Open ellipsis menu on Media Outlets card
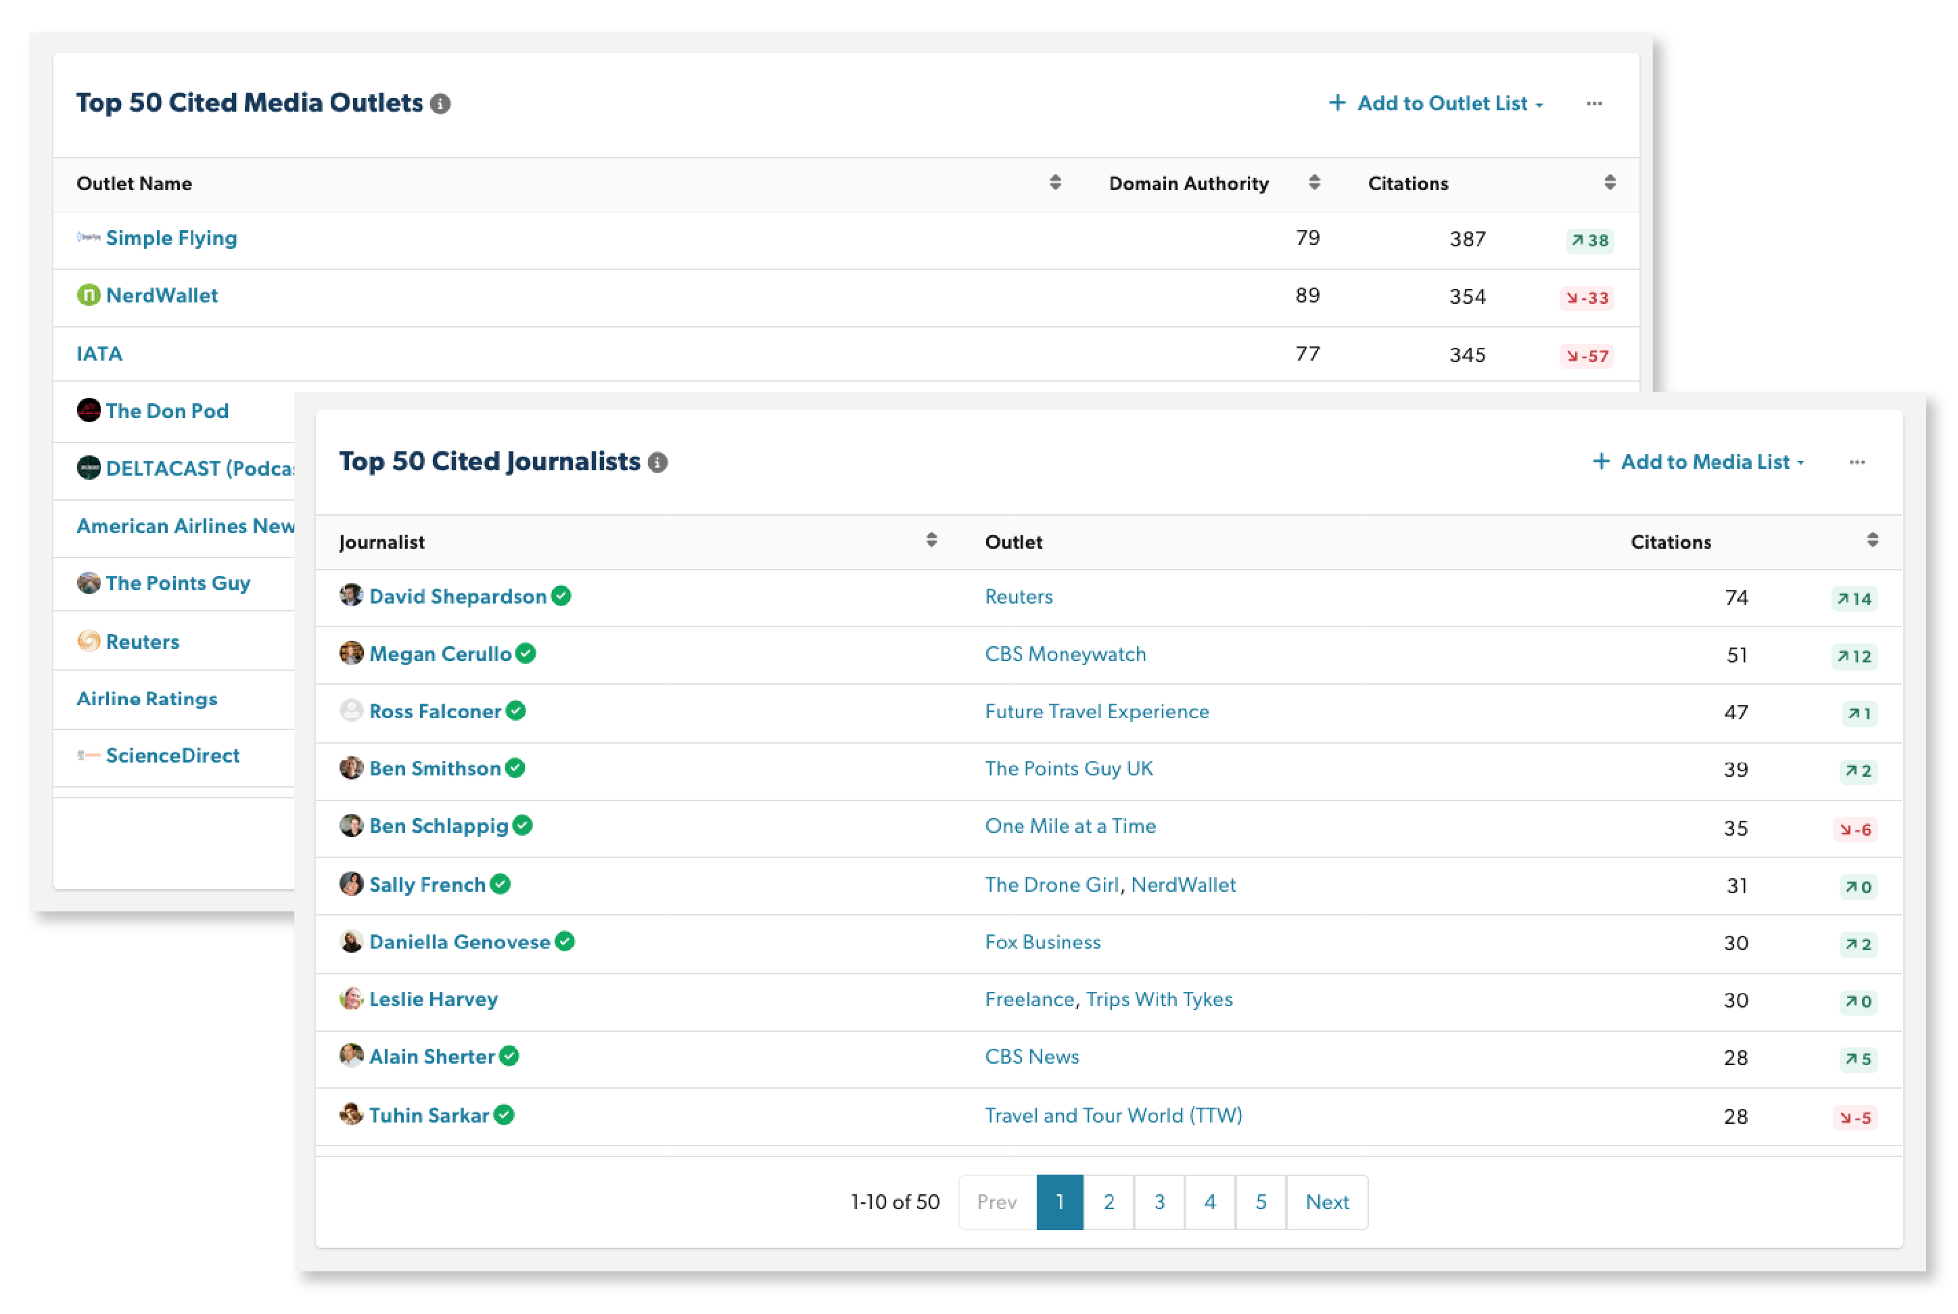This screenshot has width=1958, height=1314. pos(1595,104)
